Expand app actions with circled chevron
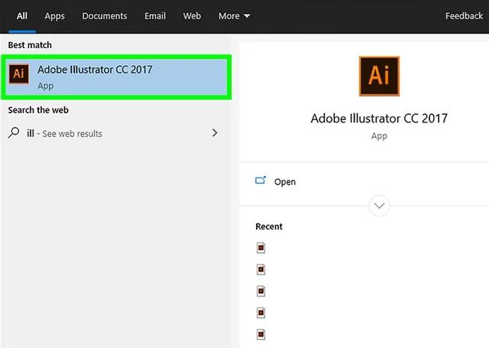This screenshot has height=348, width=489. 379,206
